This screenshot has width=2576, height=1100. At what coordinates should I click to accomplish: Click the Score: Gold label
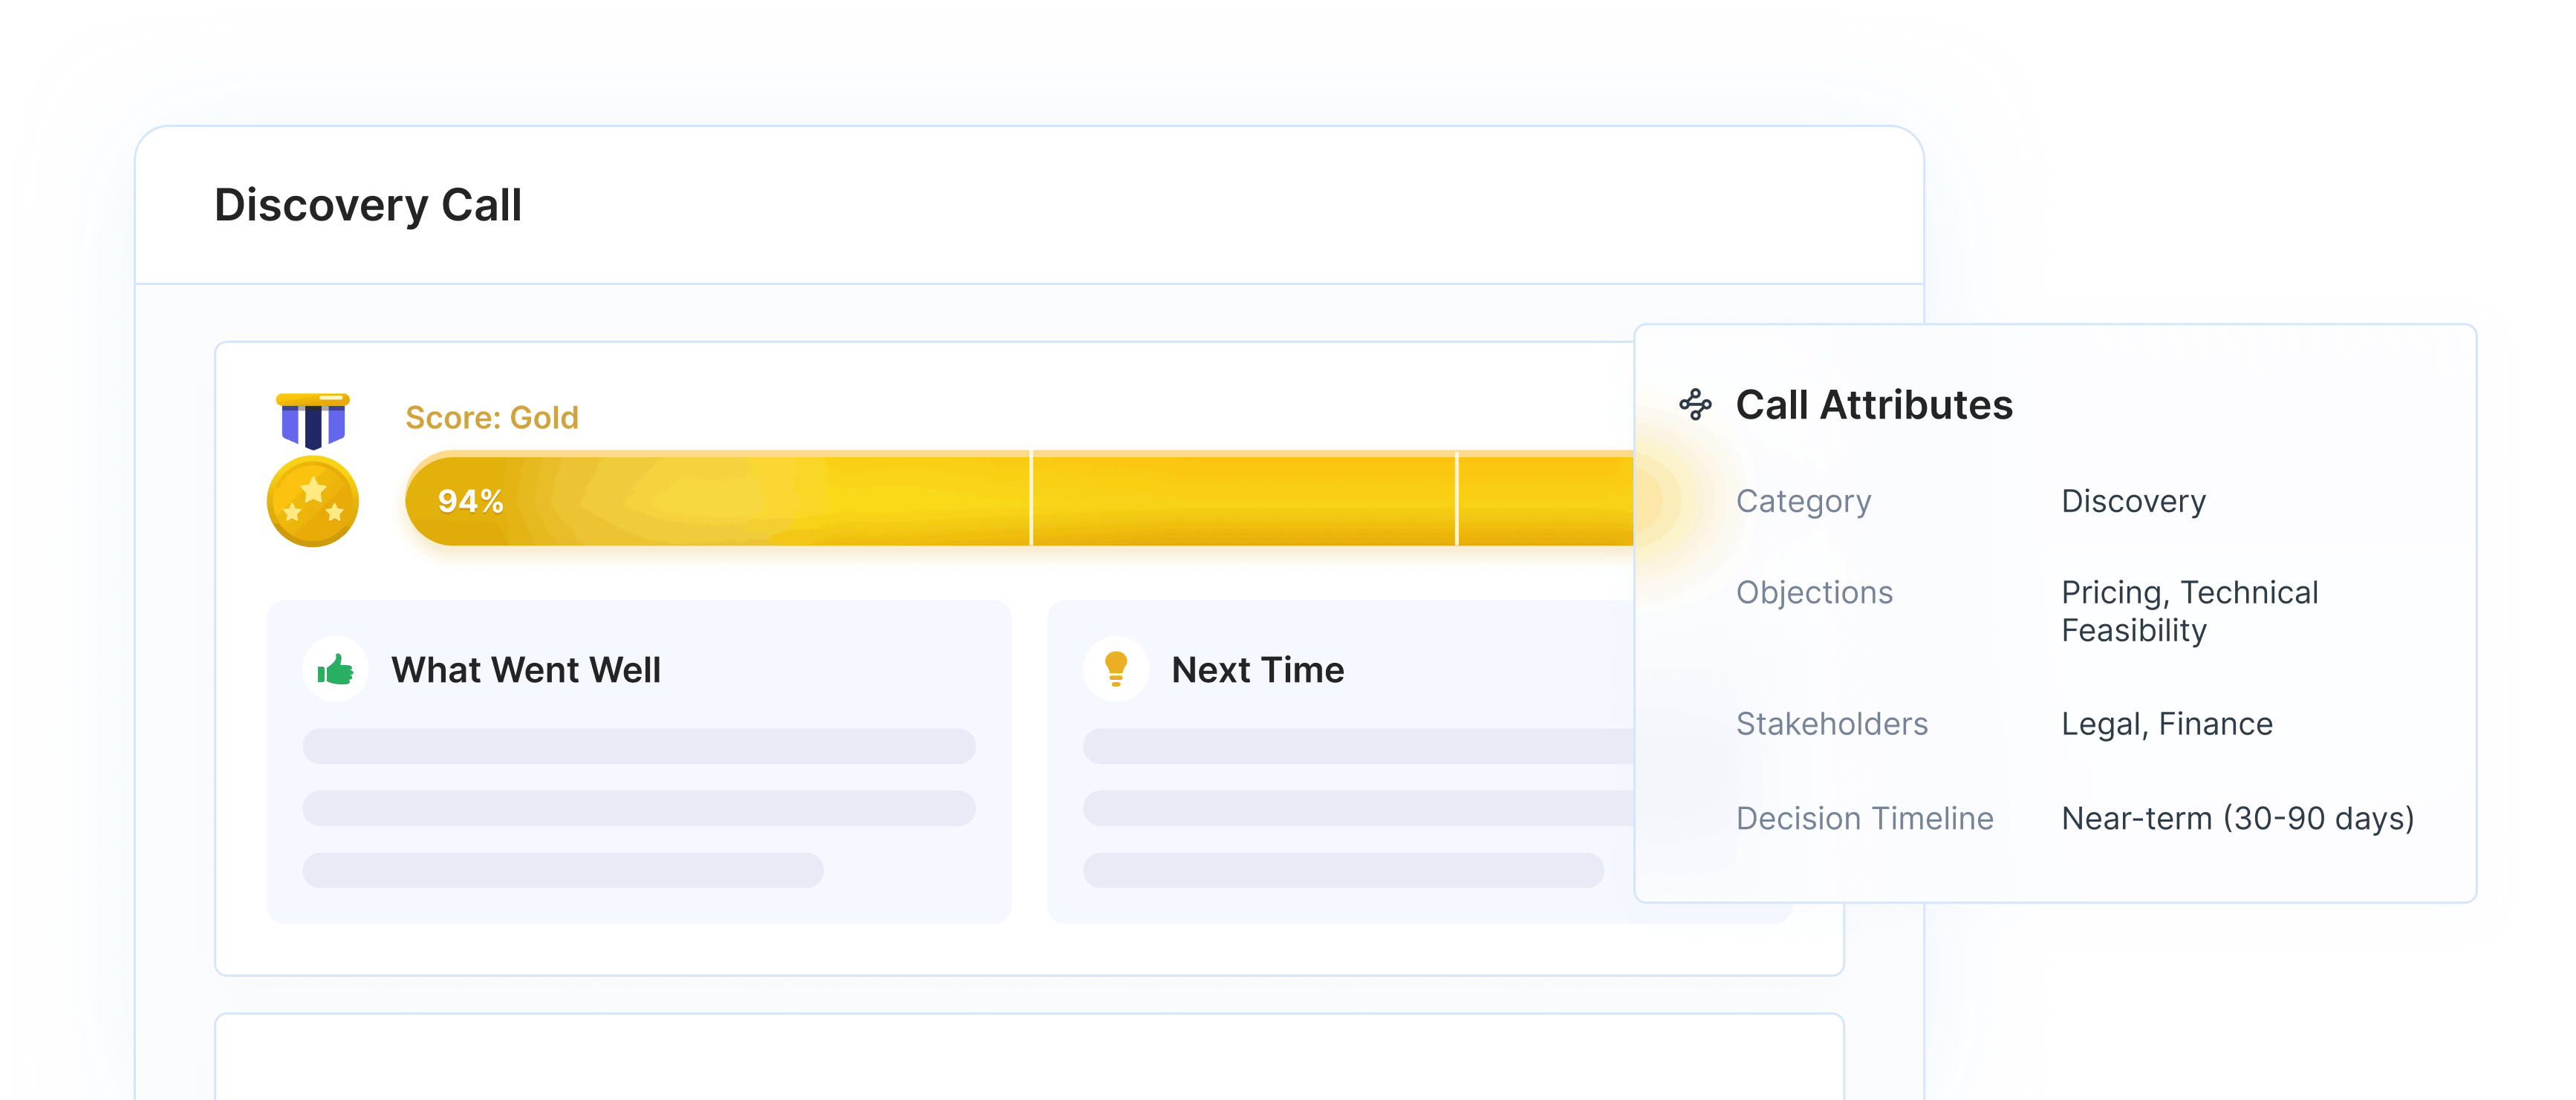[x=491, y=418]
